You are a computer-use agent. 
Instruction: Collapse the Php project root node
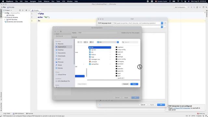(3, 13)
